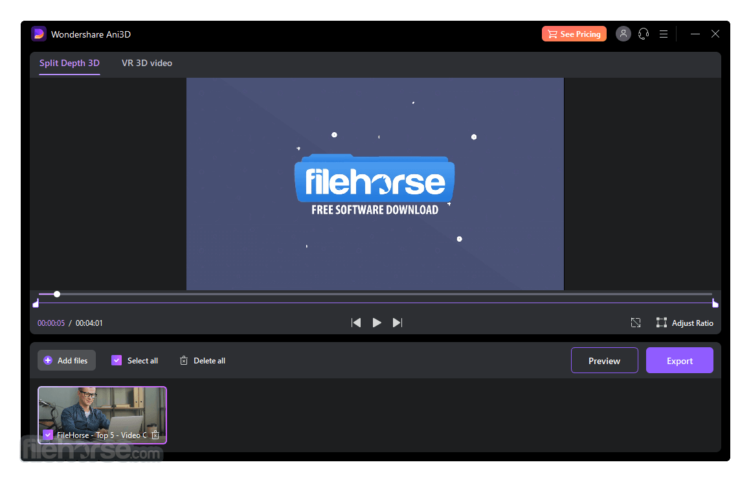Click the trim end handle marker

[715, 303]
